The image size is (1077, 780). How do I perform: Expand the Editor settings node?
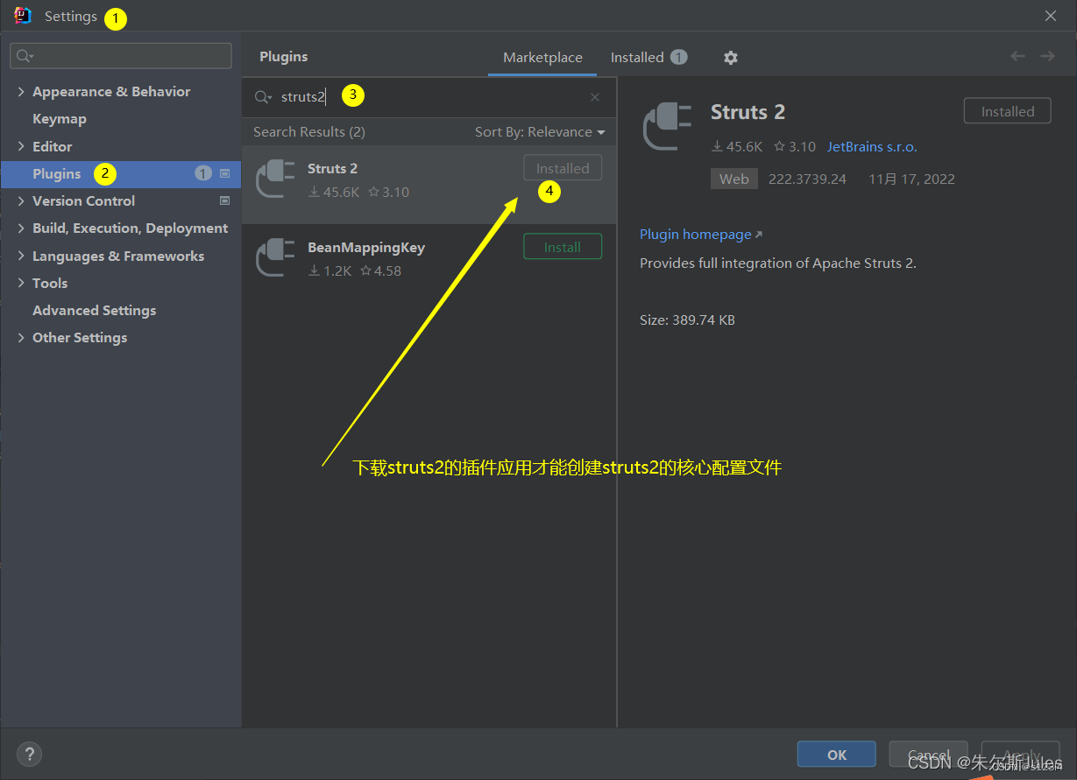coord(21,146)
